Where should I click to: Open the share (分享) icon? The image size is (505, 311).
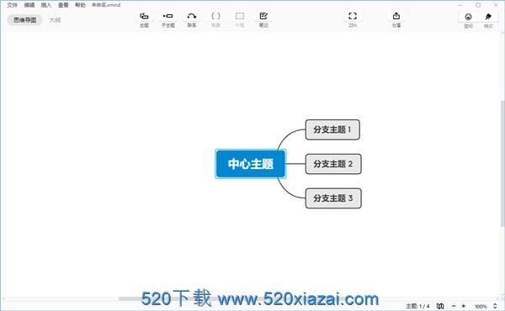click(x=396, y=16)
